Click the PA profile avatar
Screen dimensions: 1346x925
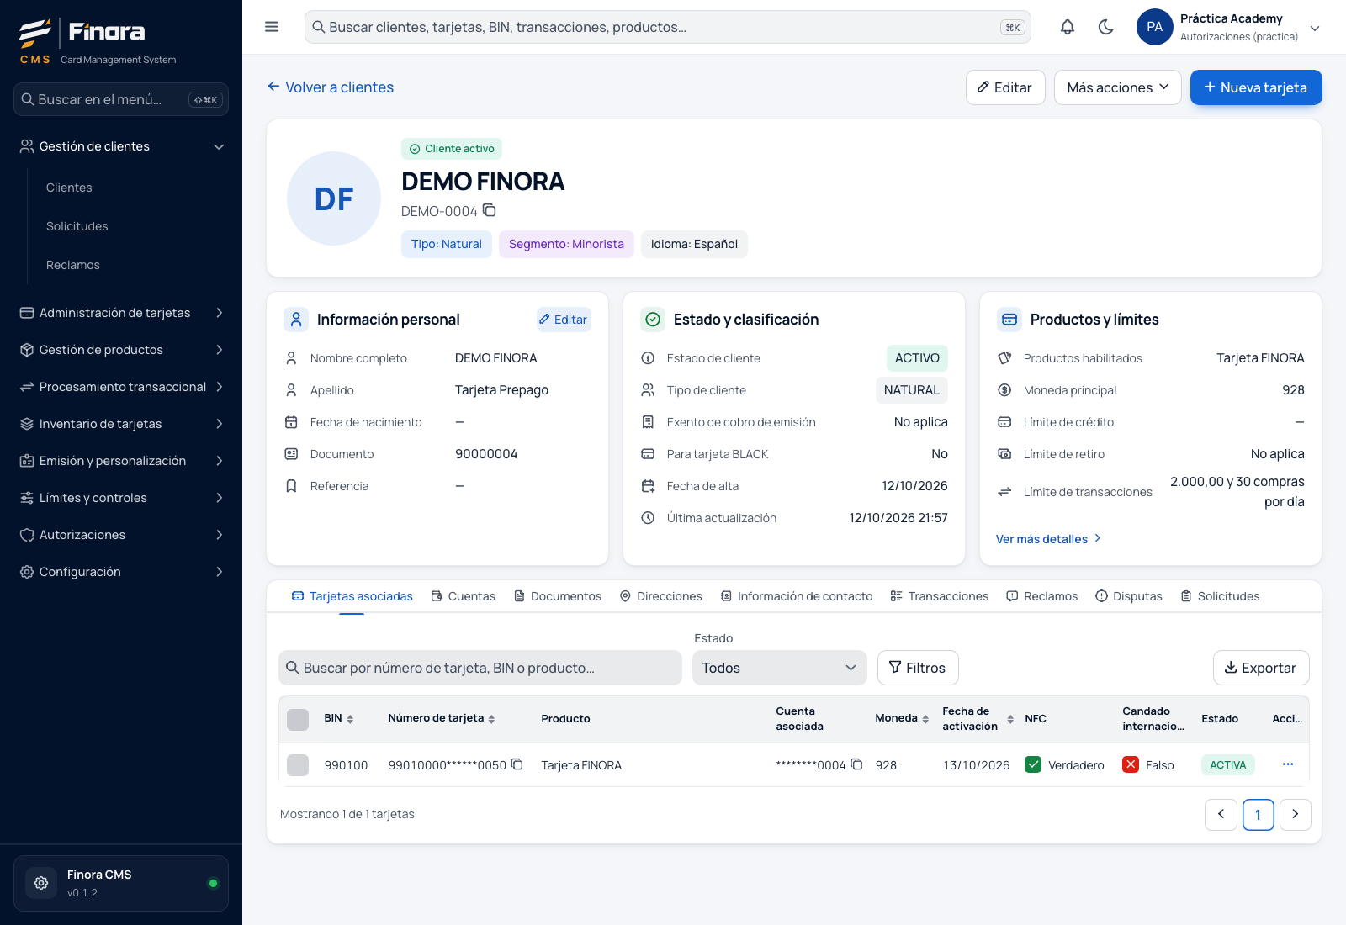pyautogui.click(x=1155, y=27)
